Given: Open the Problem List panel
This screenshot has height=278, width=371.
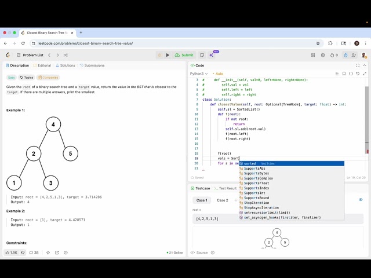Looking at the screenshot, I should pos(30,55).
